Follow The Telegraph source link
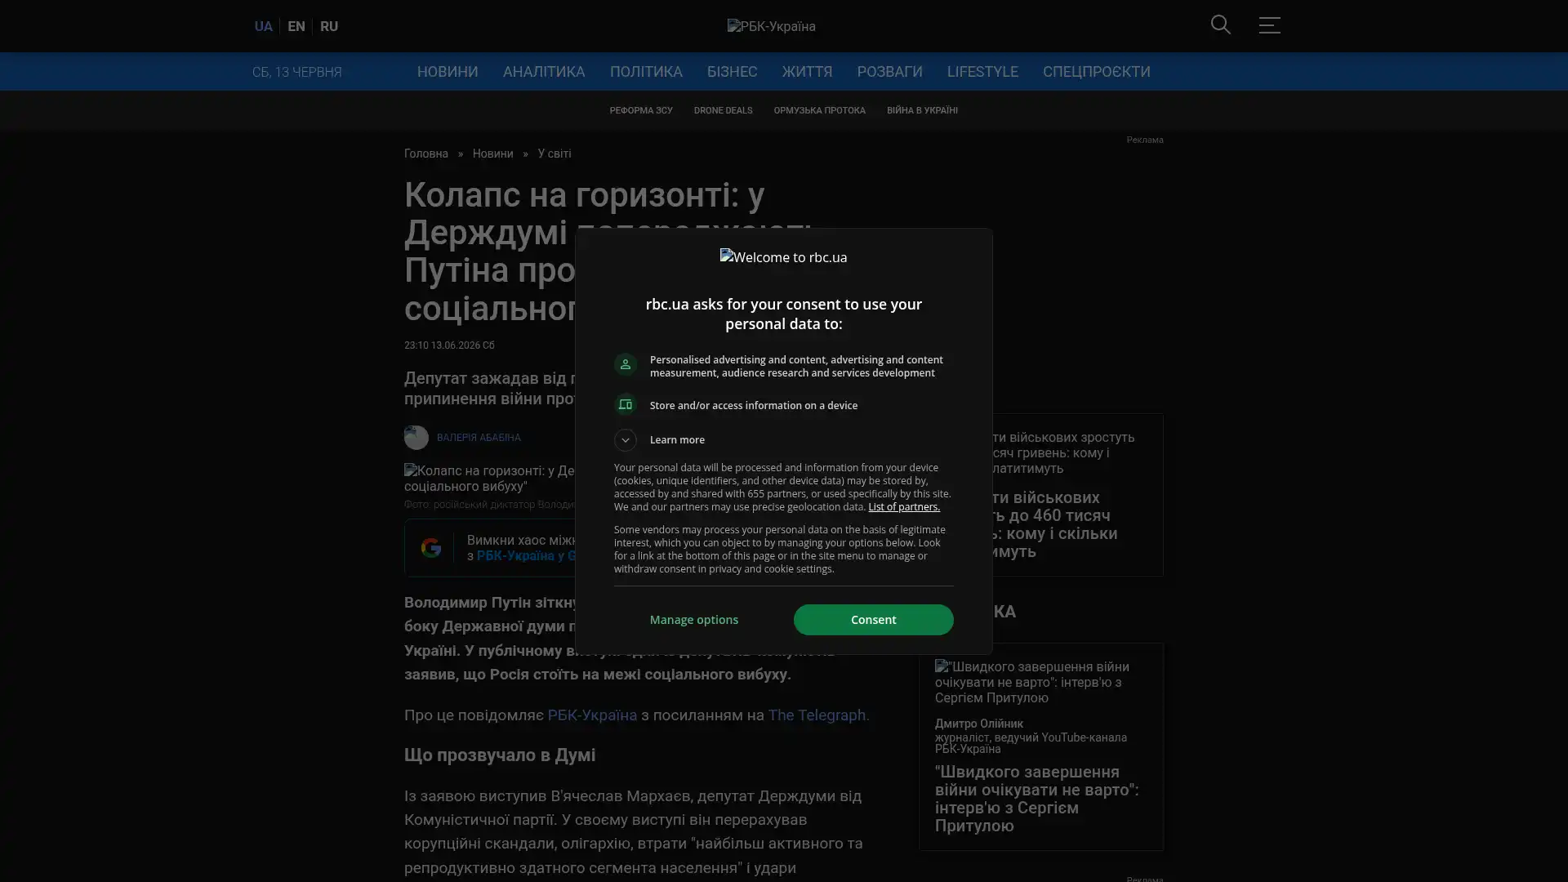The image size is (1568, 882). point(818,715)
